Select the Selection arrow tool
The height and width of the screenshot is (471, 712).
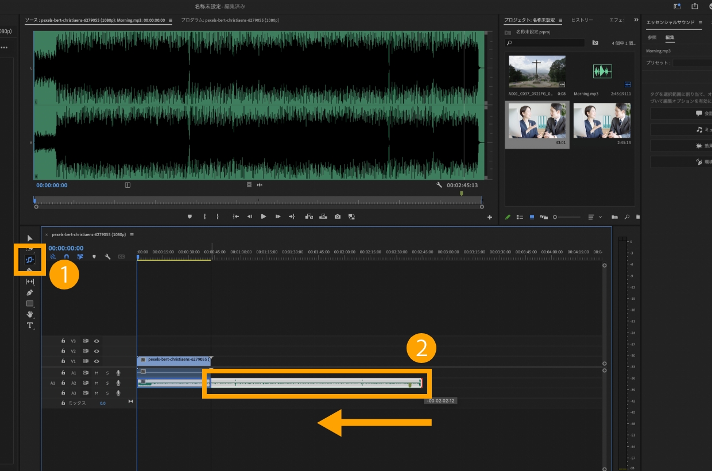click(x=30, y=238)
